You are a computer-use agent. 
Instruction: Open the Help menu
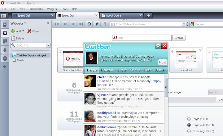coord(75,9)
